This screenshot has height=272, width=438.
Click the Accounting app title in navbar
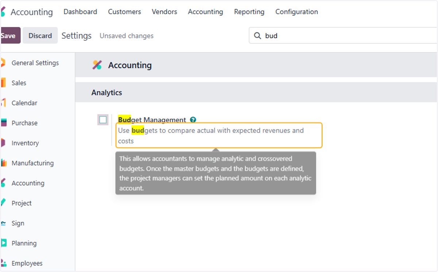[x=32, y=12]
